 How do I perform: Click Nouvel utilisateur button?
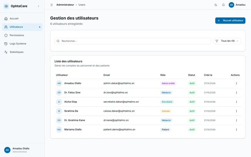[230, 21]
